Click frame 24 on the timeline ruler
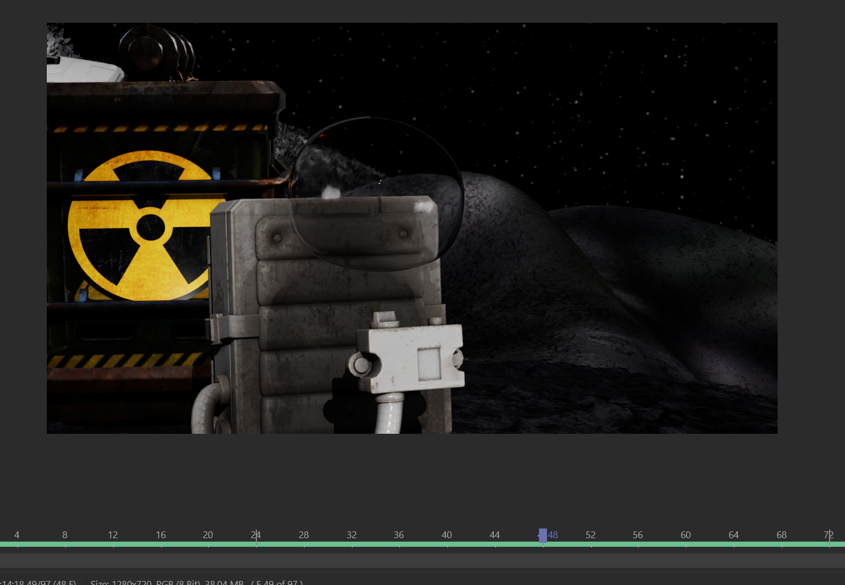Viewport: 845px width, 585px height. click(x=256, y=535)
